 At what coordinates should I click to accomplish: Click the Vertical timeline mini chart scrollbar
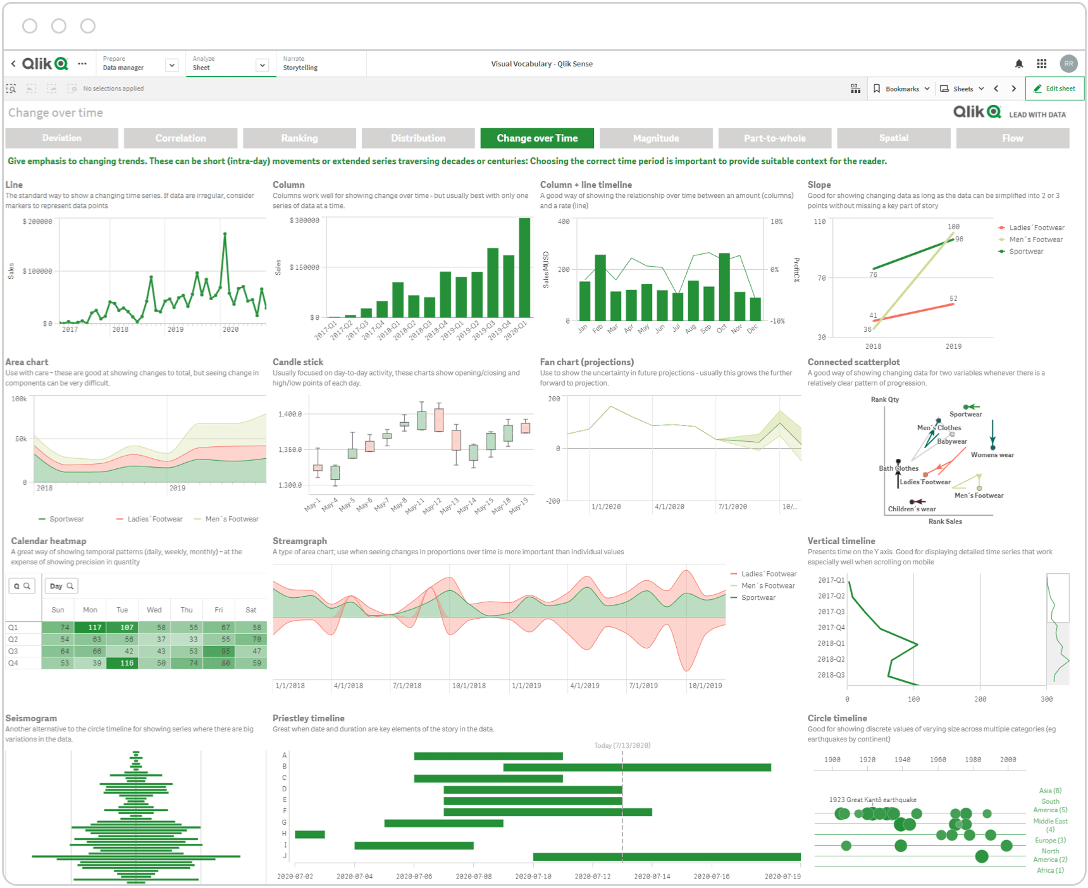(x=1058, y=628)
